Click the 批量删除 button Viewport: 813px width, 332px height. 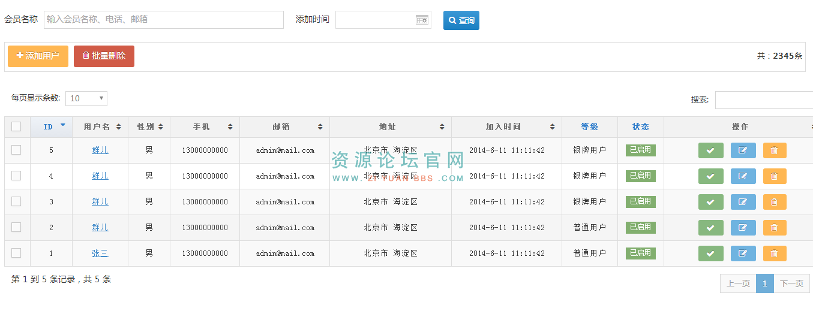tap(104, 56)
